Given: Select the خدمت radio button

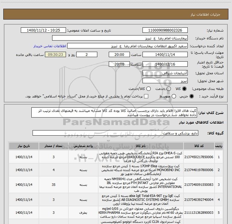Looking at the screenshot, I should click(169, 89).
